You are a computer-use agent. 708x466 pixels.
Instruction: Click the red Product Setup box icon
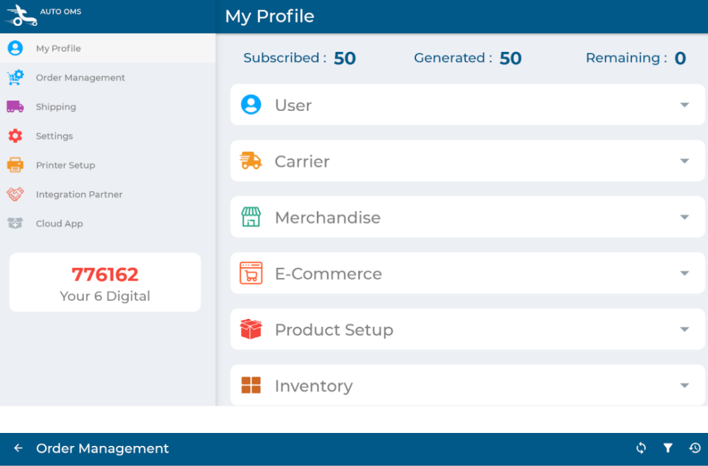tap(251, 329)
